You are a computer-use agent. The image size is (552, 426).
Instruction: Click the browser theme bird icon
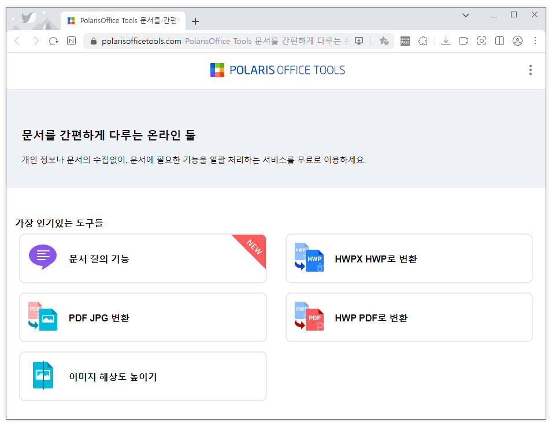tap(29, 17)
